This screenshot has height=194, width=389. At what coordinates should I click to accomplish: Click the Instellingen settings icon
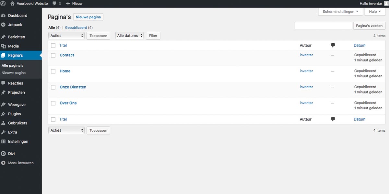point(3,141)
